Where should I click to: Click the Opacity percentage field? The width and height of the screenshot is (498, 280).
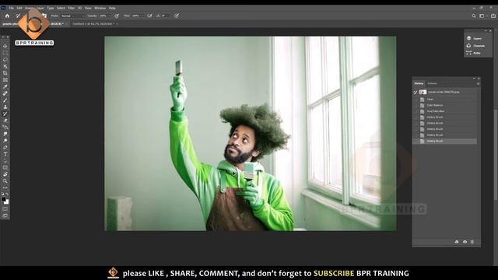coord(103,16)
